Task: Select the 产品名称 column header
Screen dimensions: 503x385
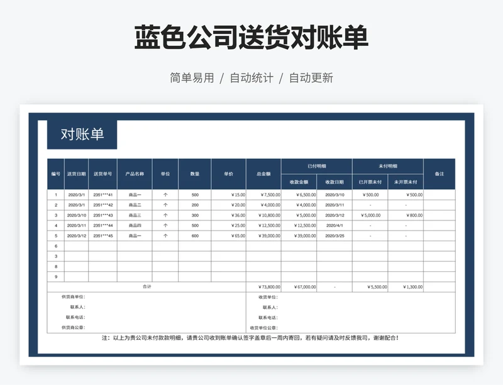Action: click(x=135, y=174)
